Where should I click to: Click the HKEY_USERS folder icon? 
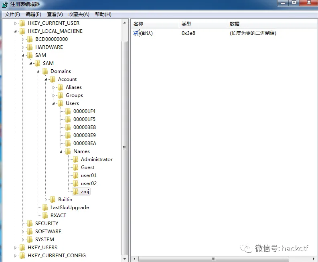(x=22, y=248)
